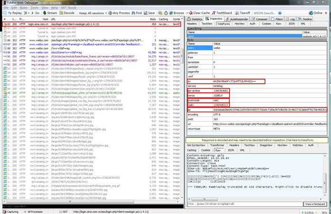Toggle the Capturing status indicator
The height and width of the screenshot is (214, 331).
[11, 212]
